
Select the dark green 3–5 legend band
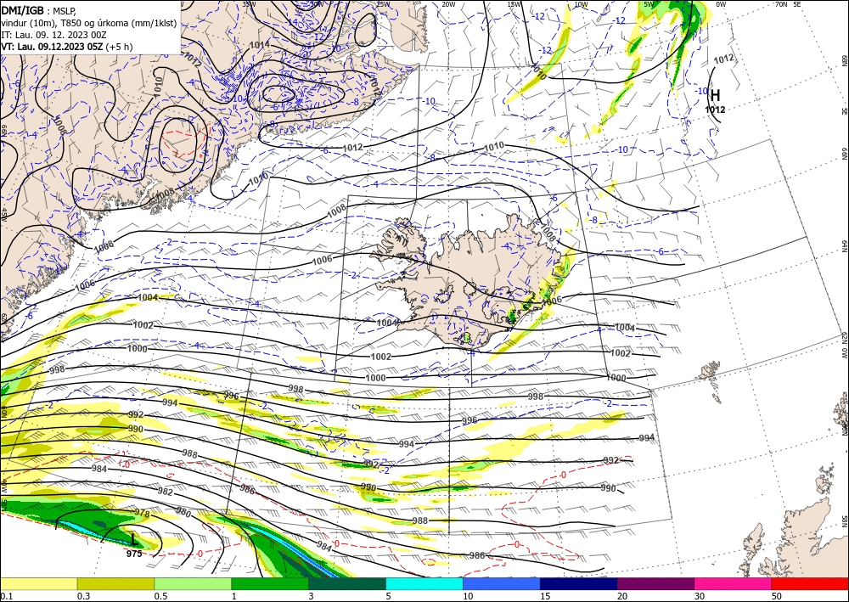(x=347, y=583)
